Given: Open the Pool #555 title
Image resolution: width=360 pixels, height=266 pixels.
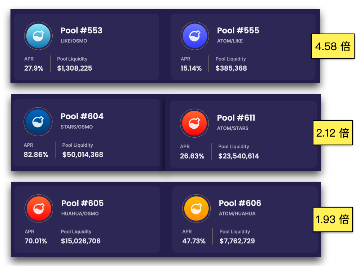Looking at the screenshot, I should (238, 31).
